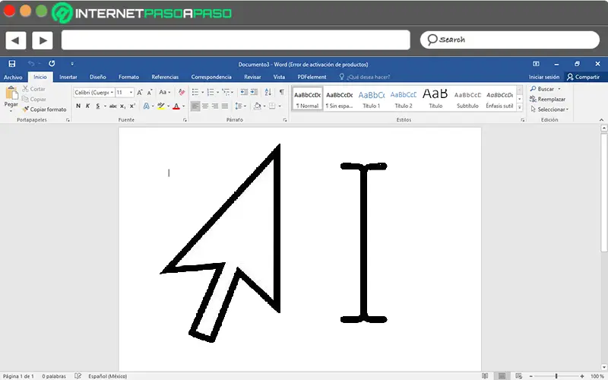The width and height of the screenshot is (608, 380).
Task: Toggle underline with the S button
Action: tap(98, 106)
